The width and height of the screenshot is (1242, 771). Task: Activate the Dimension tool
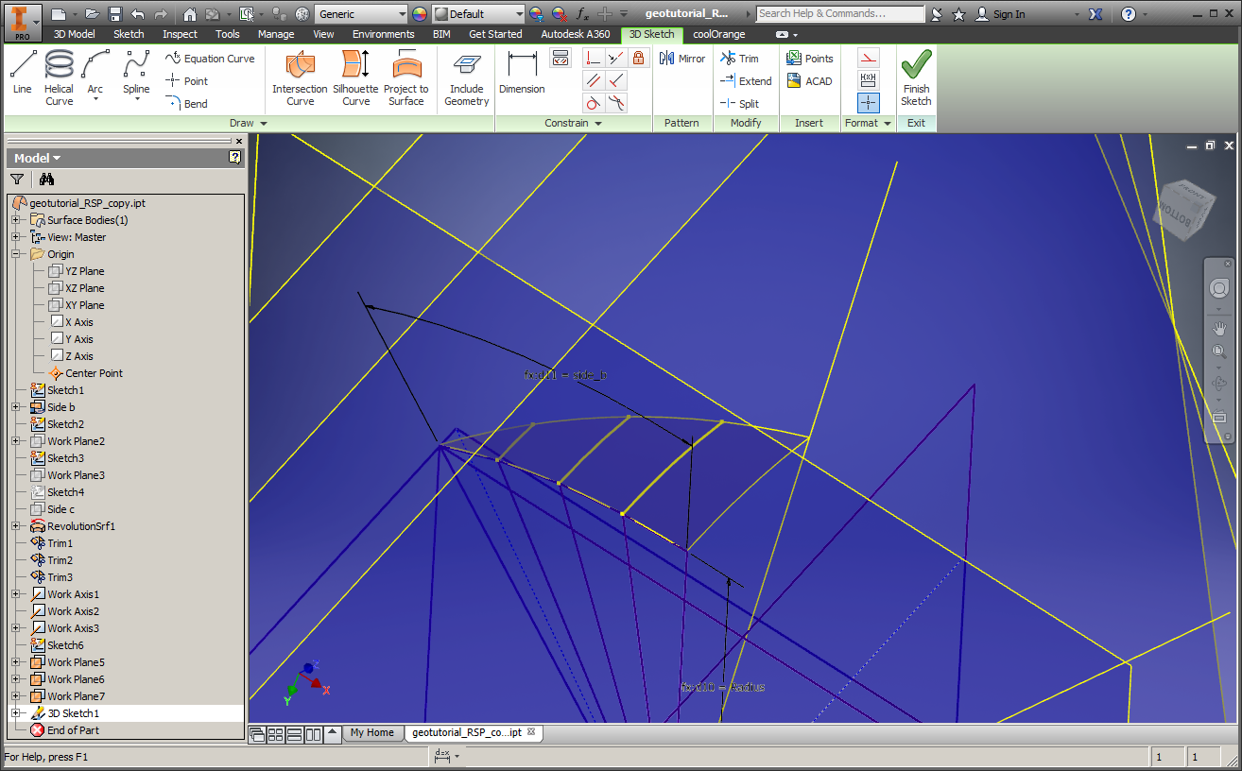click(522, 73)
